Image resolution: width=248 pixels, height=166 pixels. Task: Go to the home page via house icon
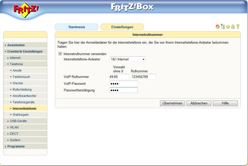click(x=217, y=27)
